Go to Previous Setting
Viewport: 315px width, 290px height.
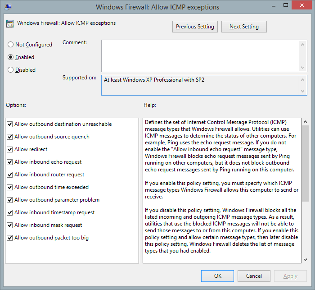click(195, 27)
